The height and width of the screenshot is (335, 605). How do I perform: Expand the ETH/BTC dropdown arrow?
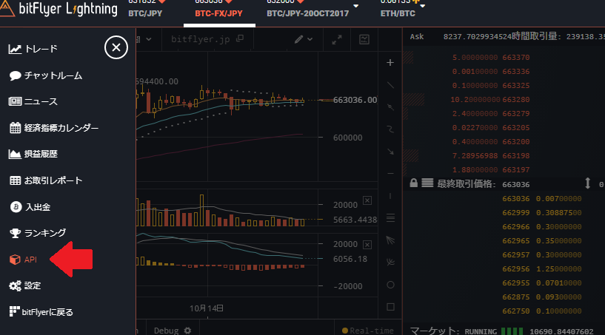coord(423,6)
